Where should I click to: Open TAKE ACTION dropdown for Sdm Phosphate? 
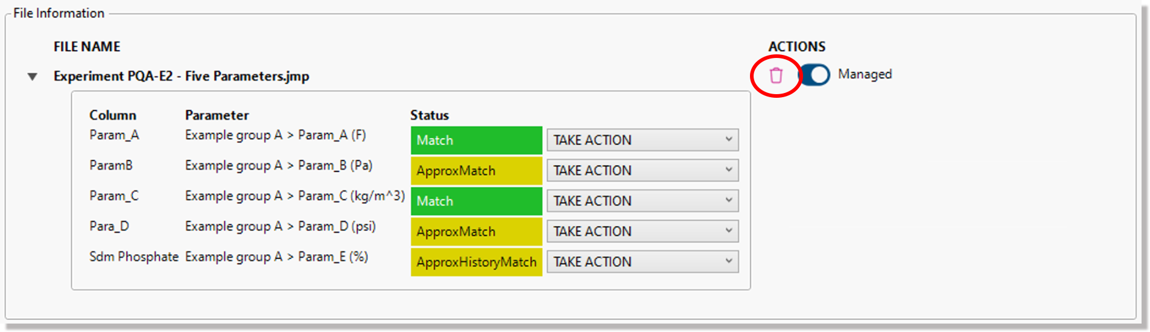tap(642, 262)
